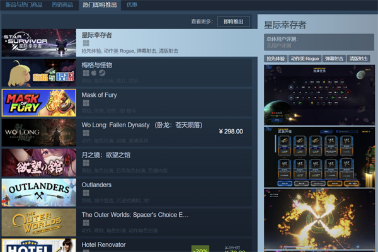The width and height of the screenshot is (378, 252).
Task: Open the Outlanders capsule image
Action: (x=39, y=192)
